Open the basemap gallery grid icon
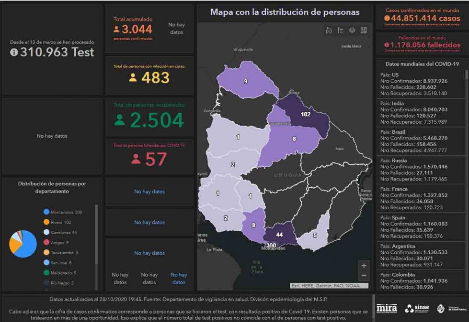Viewport: 469px width, 322px height. (364, 31)
